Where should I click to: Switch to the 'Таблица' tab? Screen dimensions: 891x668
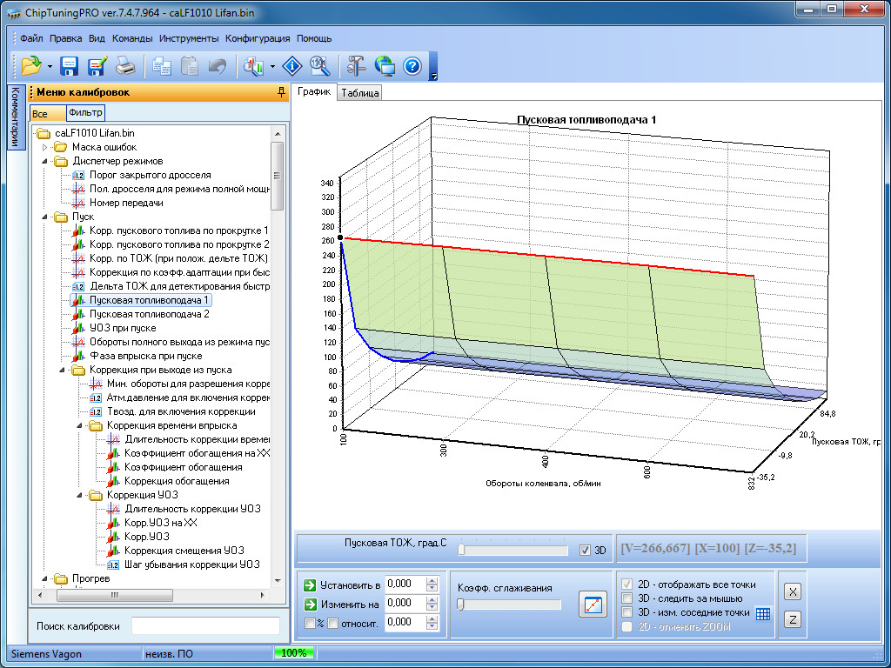click(x=360, y=93)
